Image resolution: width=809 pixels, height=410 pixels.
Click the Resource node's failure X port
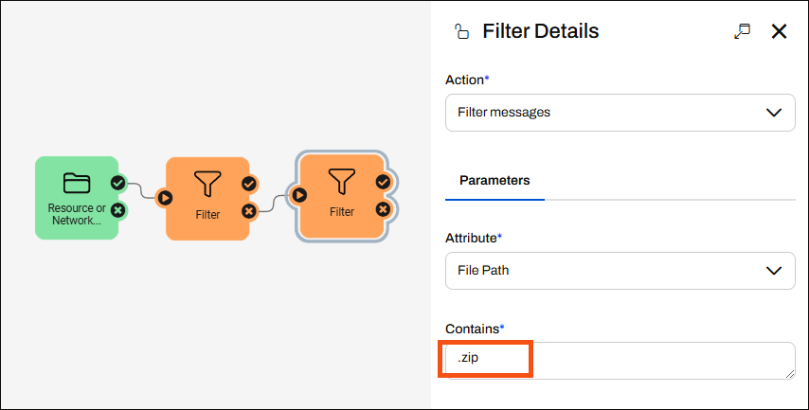pyautogui.click(x=117, y=210)
